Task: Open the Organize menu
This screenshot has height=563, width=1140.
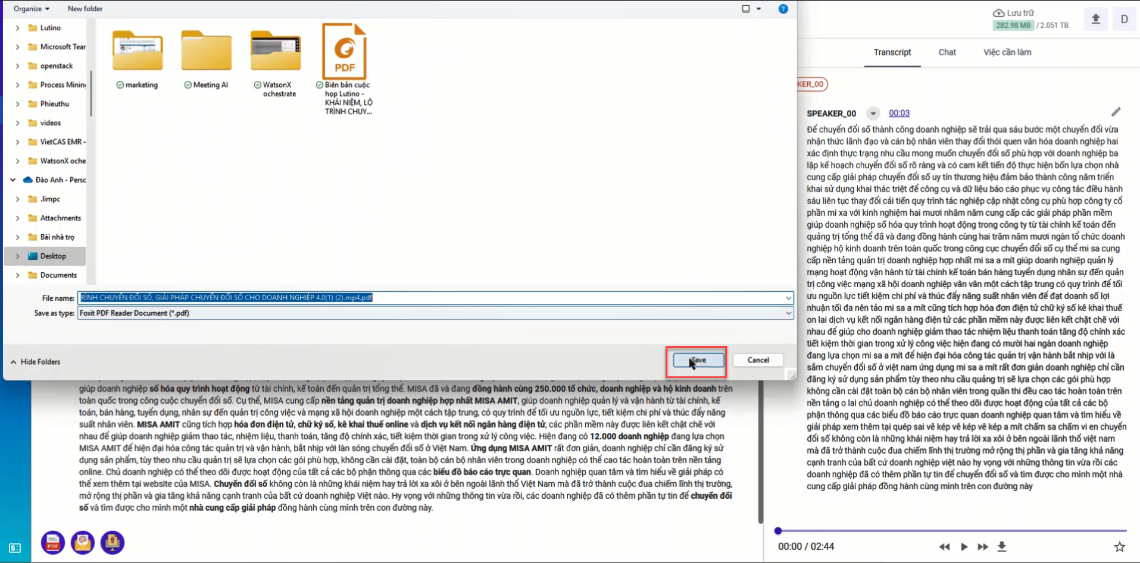Action: pos(32,9)
